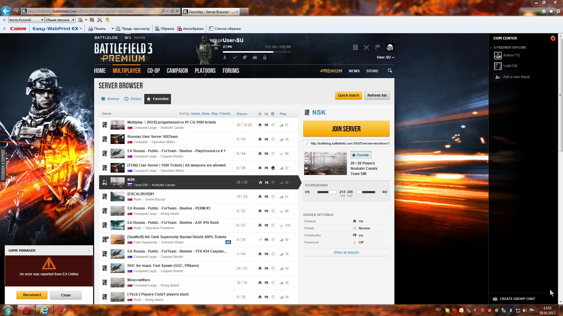This screenshot has width=563, height=316.
Task: Toggle the skull preset column header
Action: point(273,114)
